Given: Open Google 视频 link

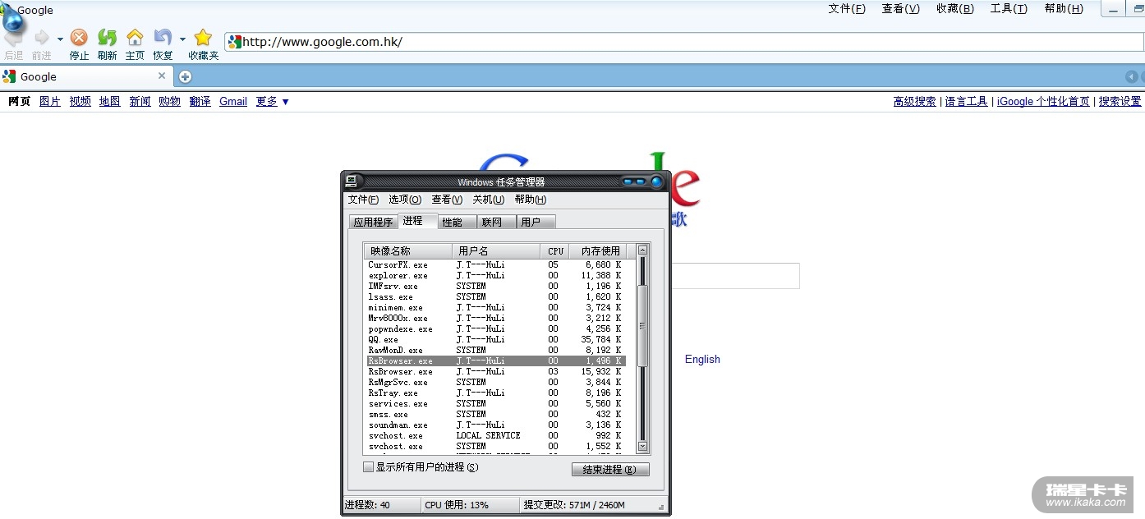Looking at the screenshot, I should pyautogui.click(x=80, y=101).
